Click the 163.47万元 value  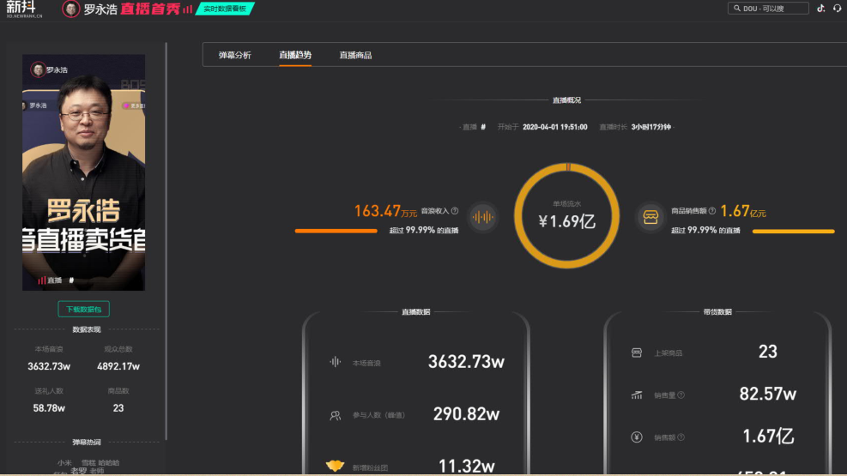(385, 211)
